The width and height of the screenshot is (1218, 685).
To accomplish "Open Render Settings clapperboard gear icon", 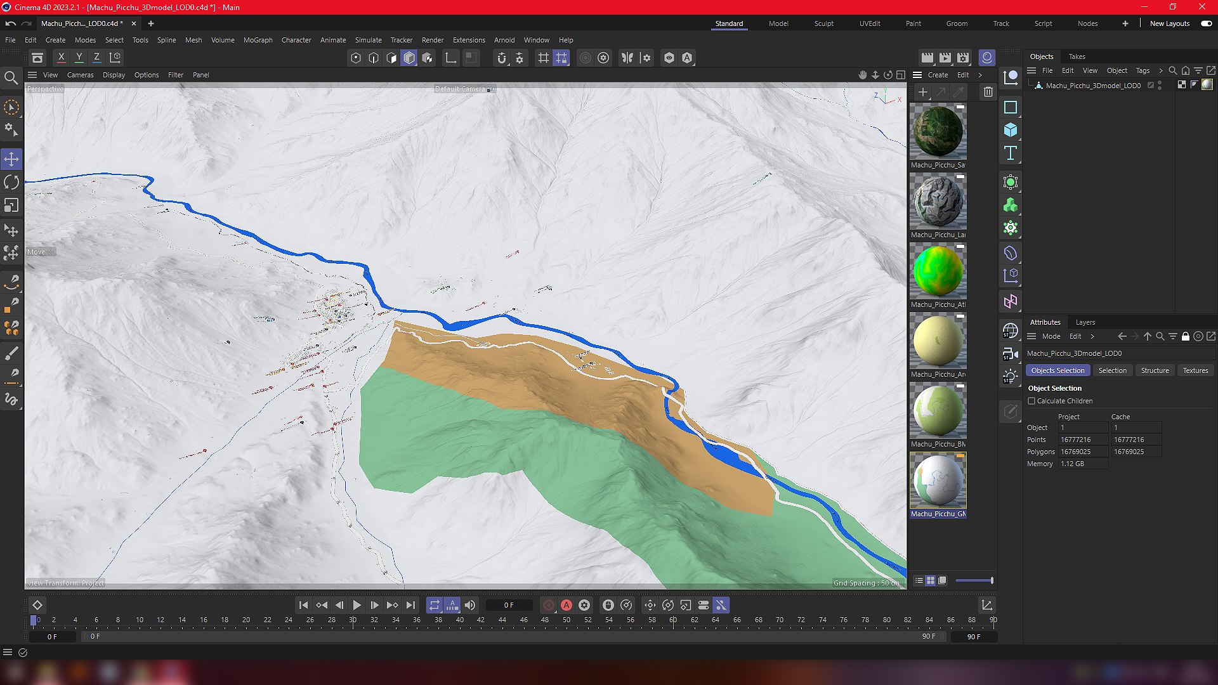I will coord(963,58).
